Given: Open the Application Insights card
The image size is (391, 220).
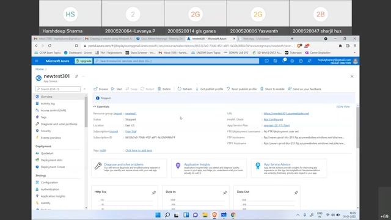Looking at the screenshot, I should (x=209, y=168).
